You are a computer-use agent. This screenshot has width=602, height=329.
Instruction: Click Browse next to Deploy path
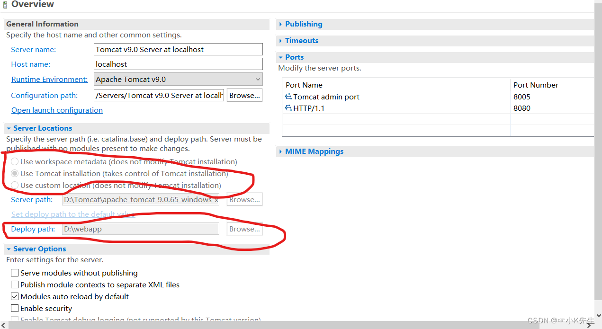pos(244,229)
